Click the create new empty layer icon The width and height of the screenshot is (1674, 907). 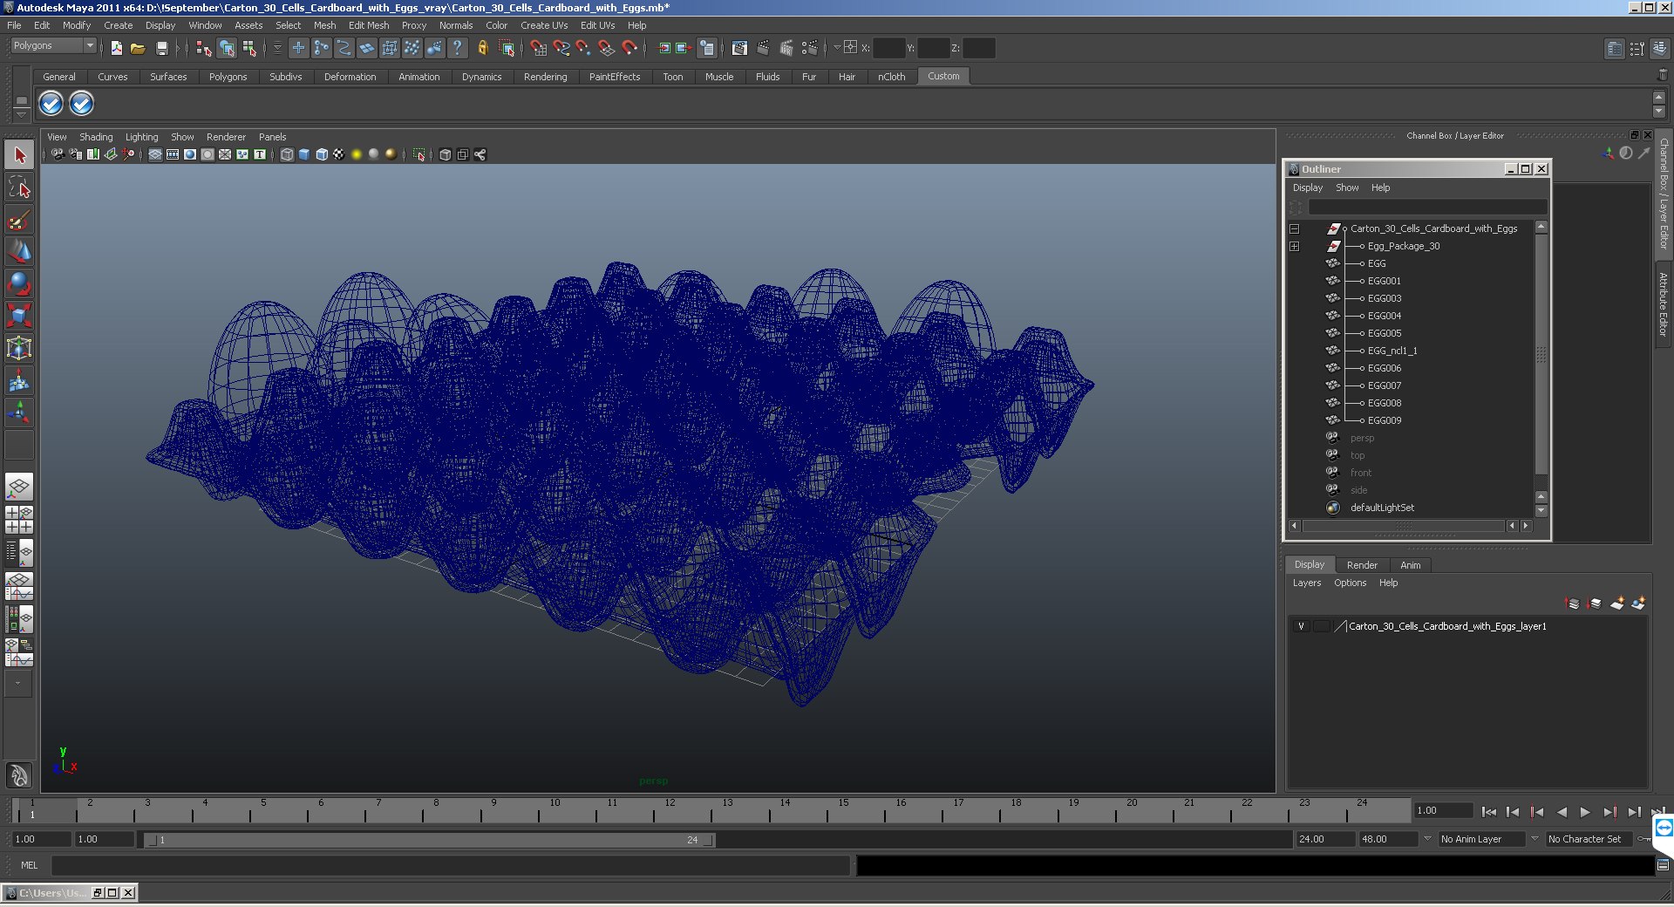(1616, 604)
